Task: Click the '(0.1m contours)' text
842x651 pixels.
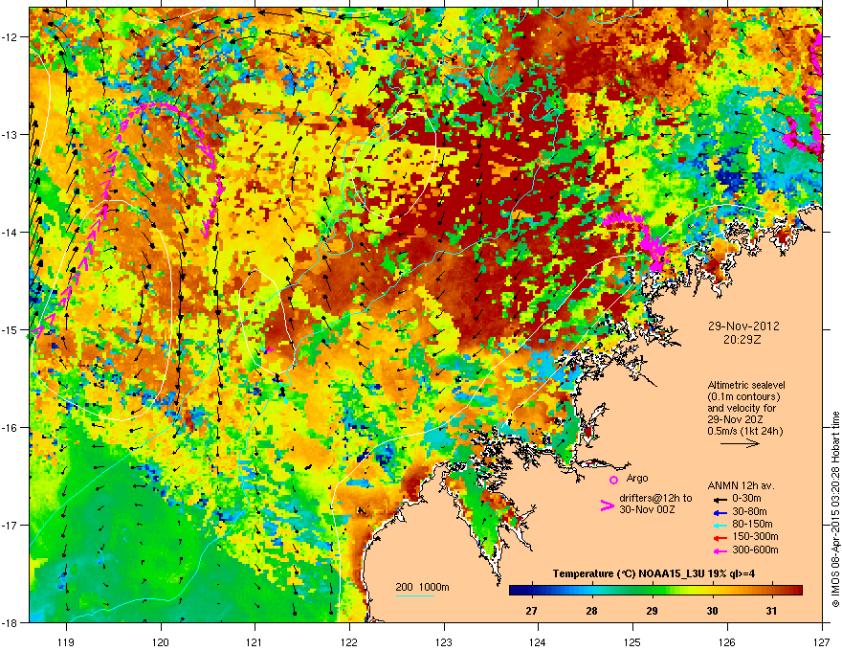Action: 743,396
